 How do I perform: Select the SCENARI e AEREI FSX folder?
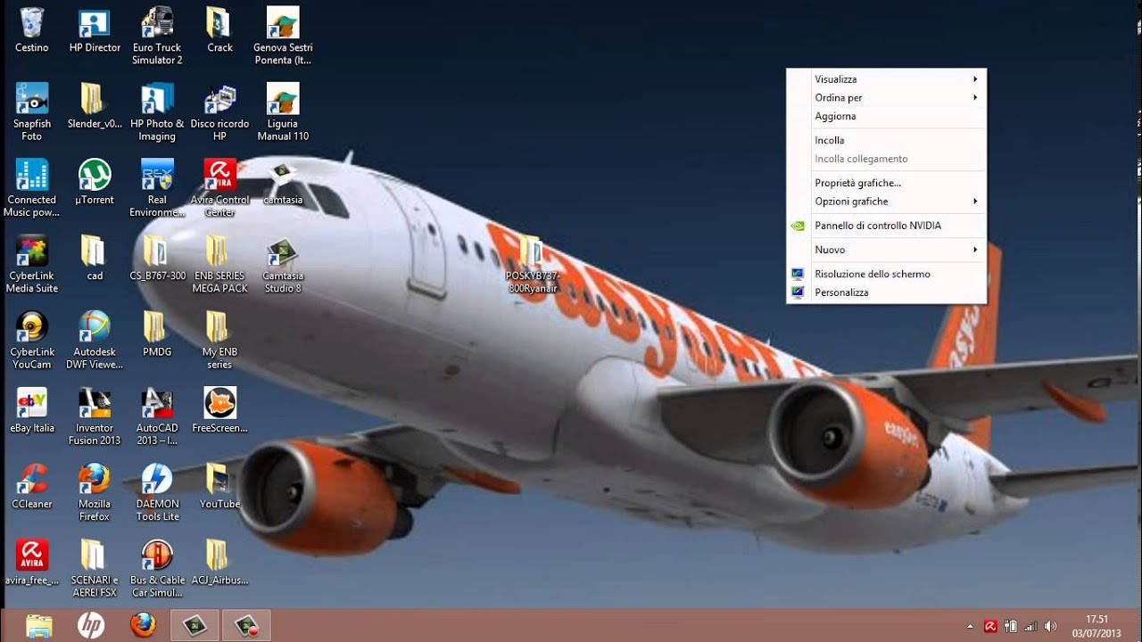click(95, 569)
